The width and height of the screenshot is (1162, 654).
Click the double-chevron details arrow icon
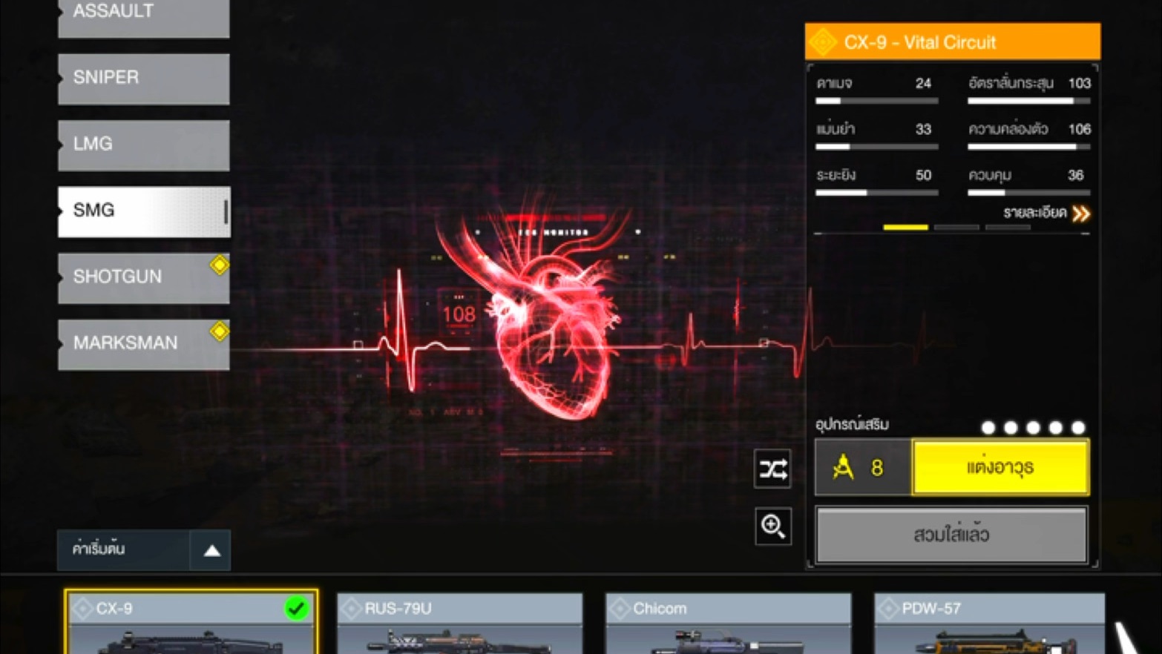click(1081, 214)
